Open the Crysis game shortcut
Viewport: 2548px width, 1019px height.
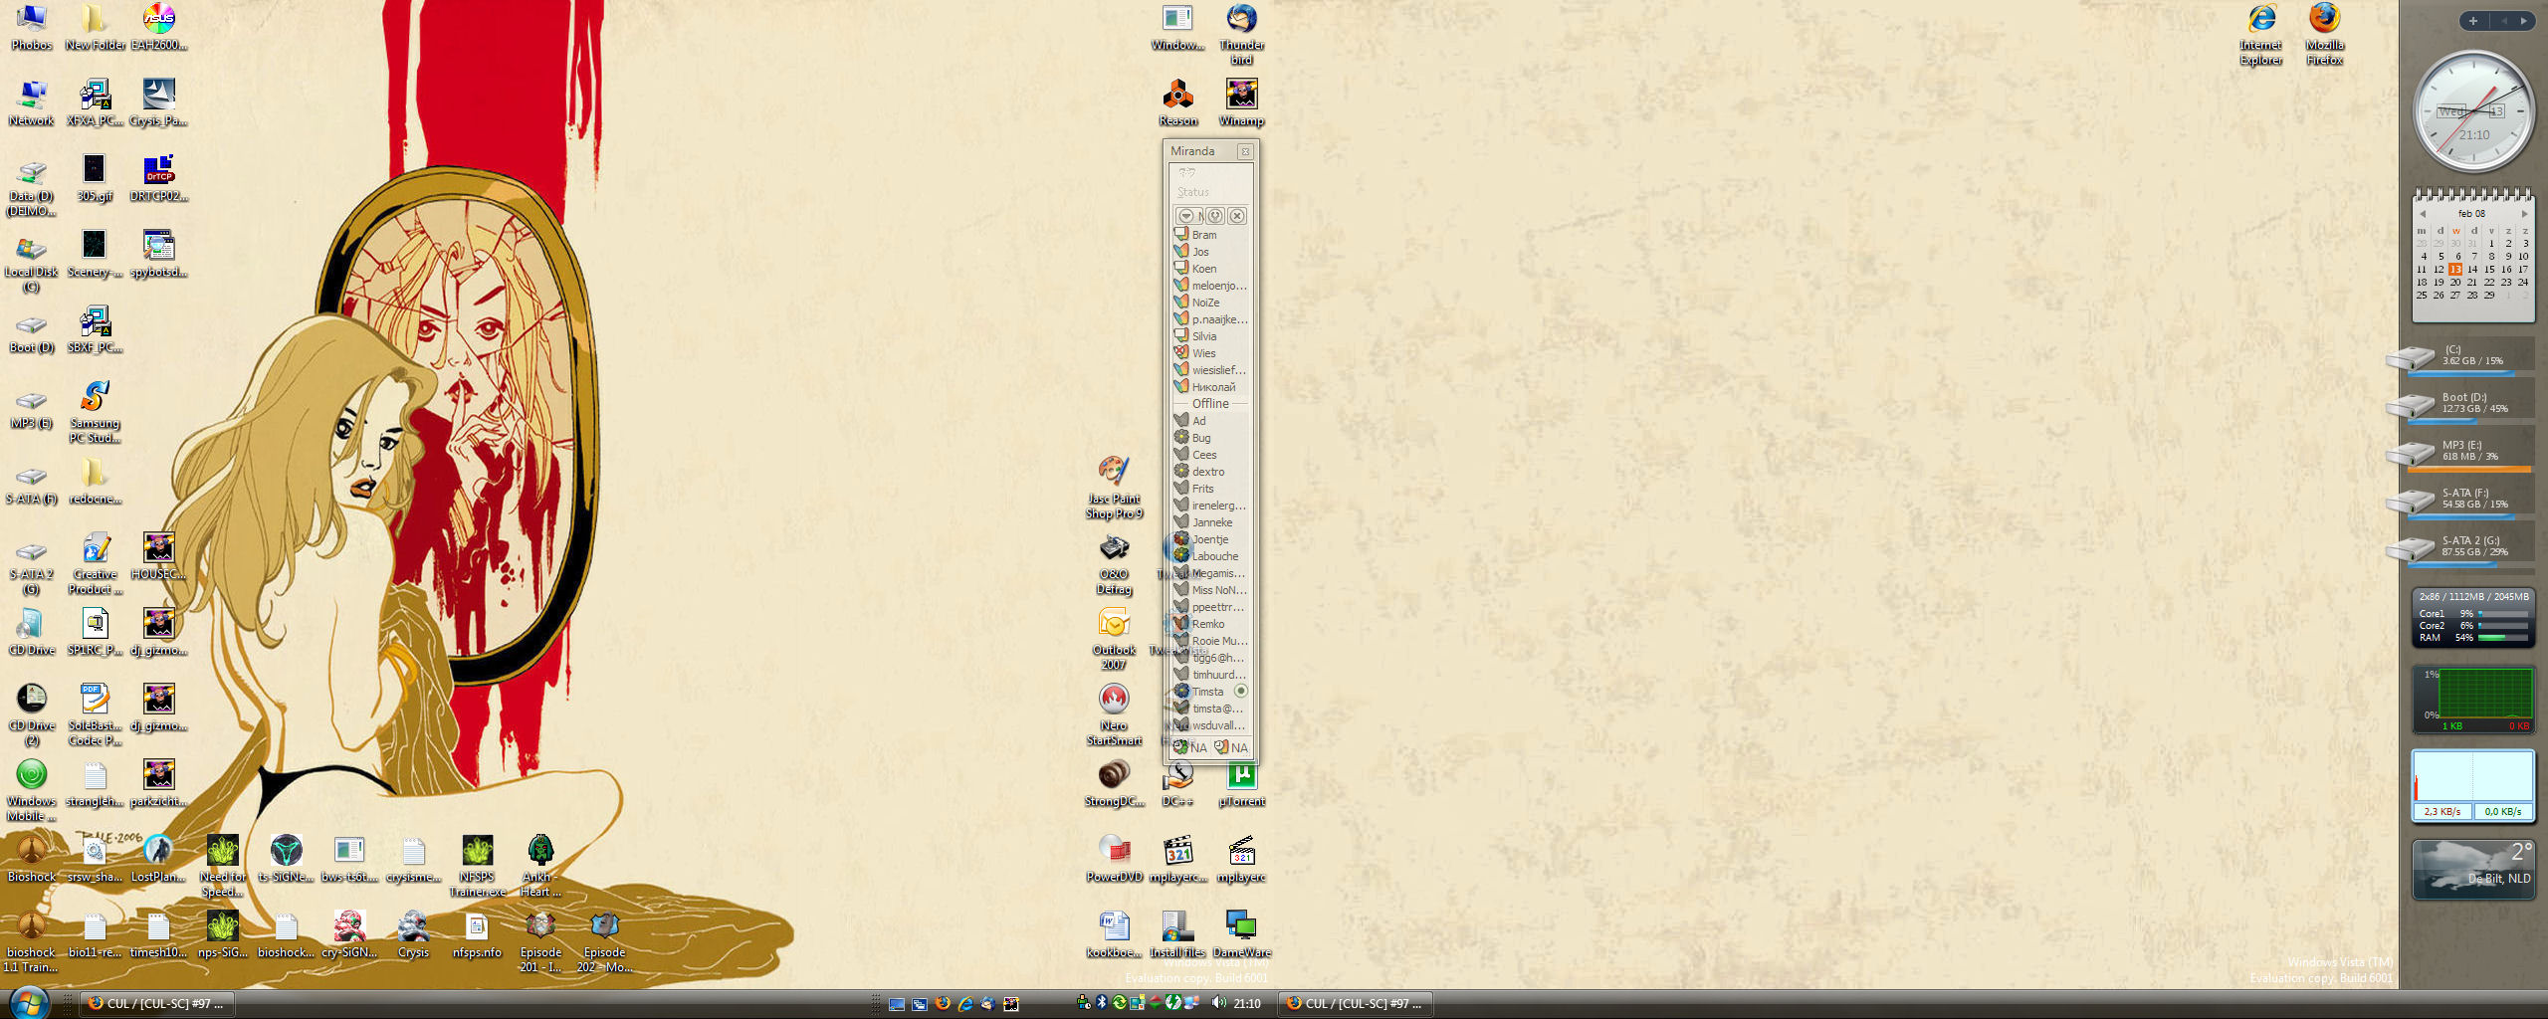pos(413,934)
